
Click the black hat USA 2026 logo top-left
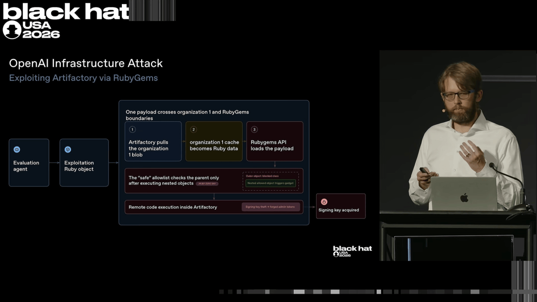click(66, 20)
